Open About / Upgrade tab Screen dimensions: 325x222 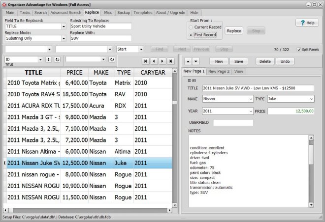pyautogui.click(x=170, y=13)
